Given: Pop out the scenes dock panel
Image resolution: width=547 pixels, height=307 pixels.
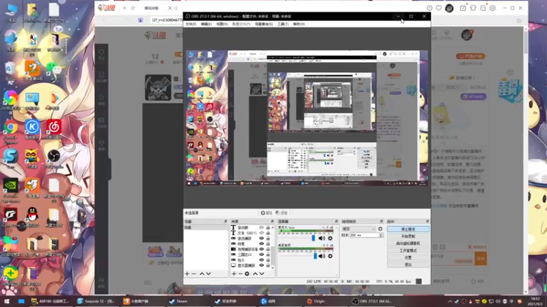Looking at the screenshot, I should (226, 221).
